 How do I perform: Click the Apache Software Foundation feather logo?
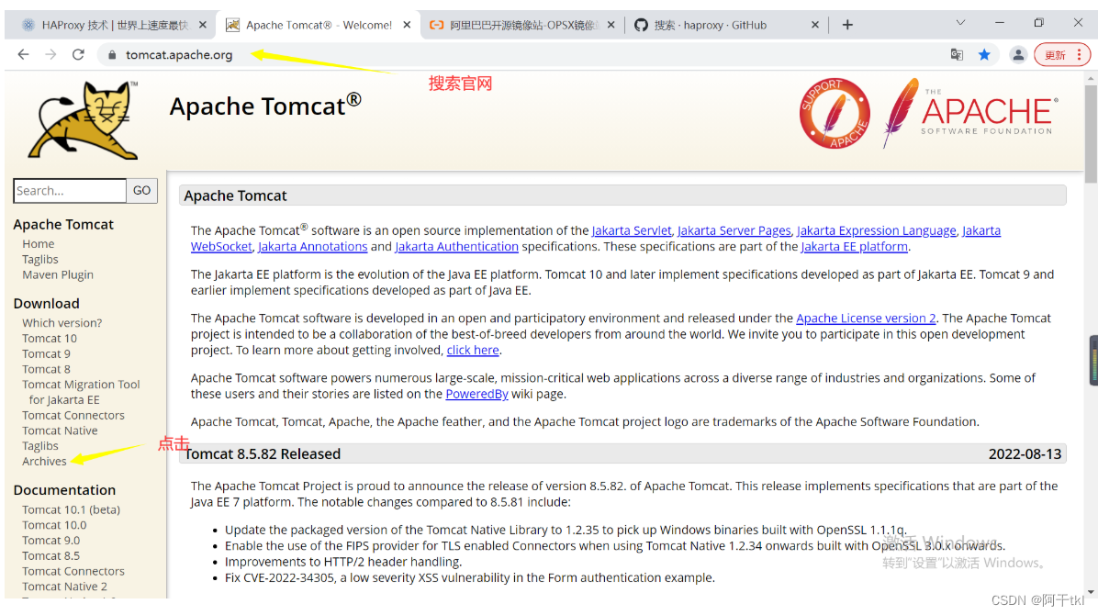point(969,112)
